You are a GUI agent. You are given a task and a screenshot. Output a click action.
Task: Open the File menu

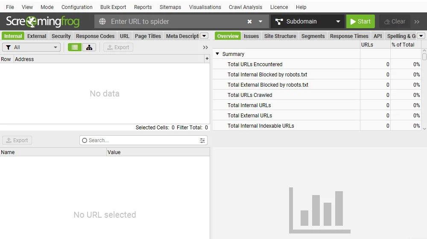[x=10, y=7]
